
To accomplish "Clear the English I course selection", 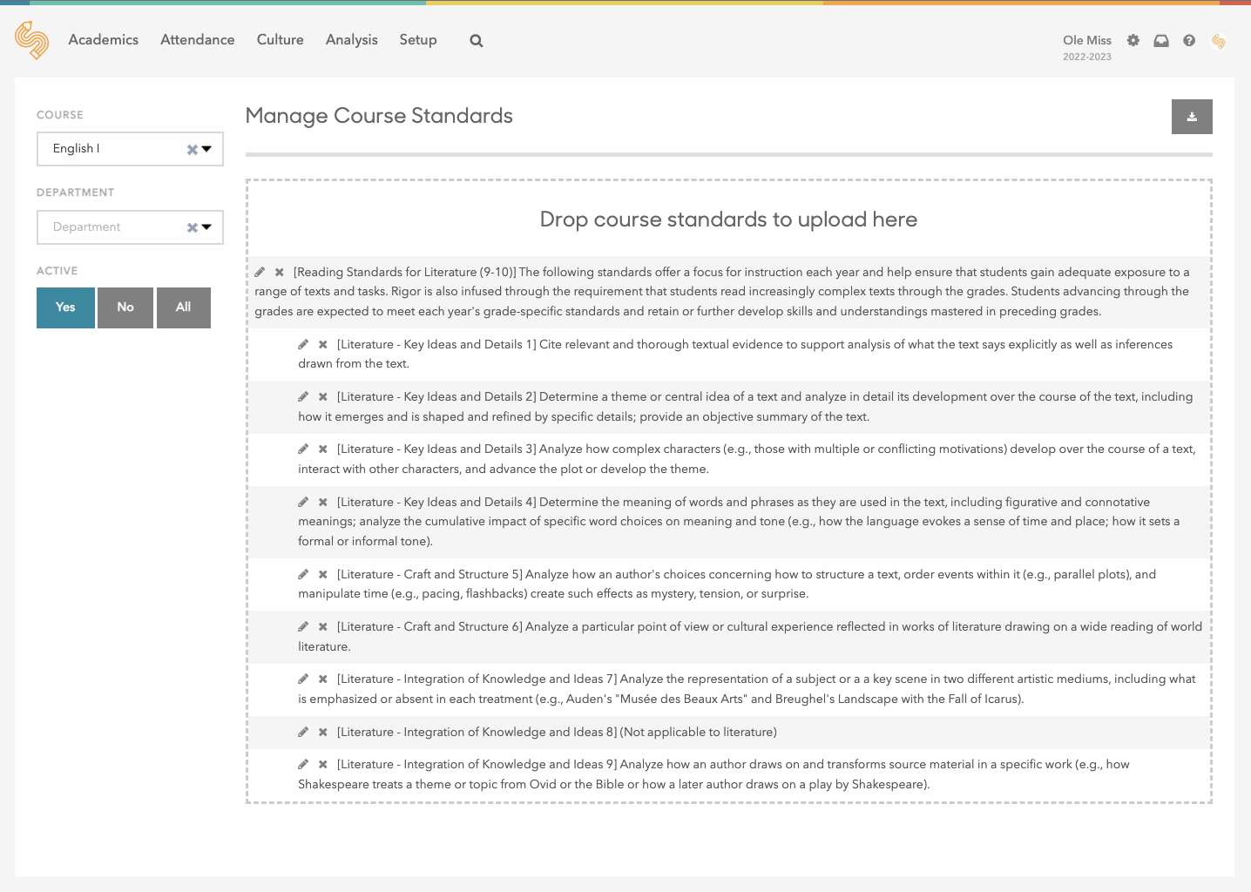I will click(192, 150).
